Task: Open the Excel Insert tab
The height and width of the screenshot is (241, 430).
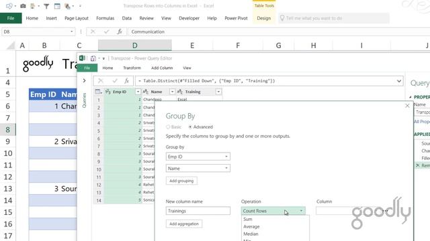Action: 51,18
